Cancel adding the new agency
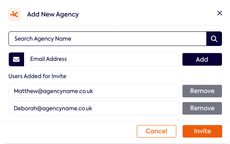This screenshot has height=144, width=230. pos(157,131)
